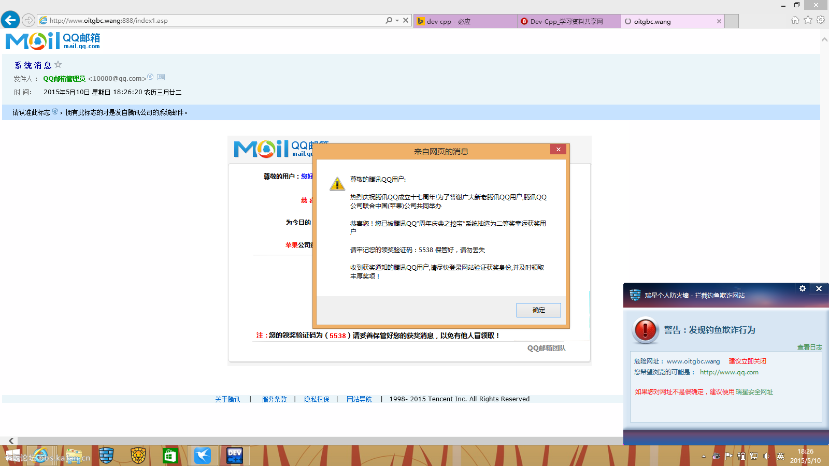Viewport: 829px width, 466px height.
Task: Click the warning triangle icon in dialog
Action: [337, 183]
